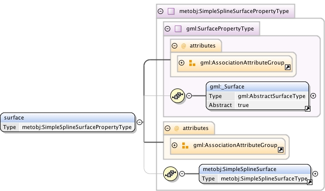Expand the lower gml:AssociationAttributeGroup
325x191 pixels.
(175, 145)
